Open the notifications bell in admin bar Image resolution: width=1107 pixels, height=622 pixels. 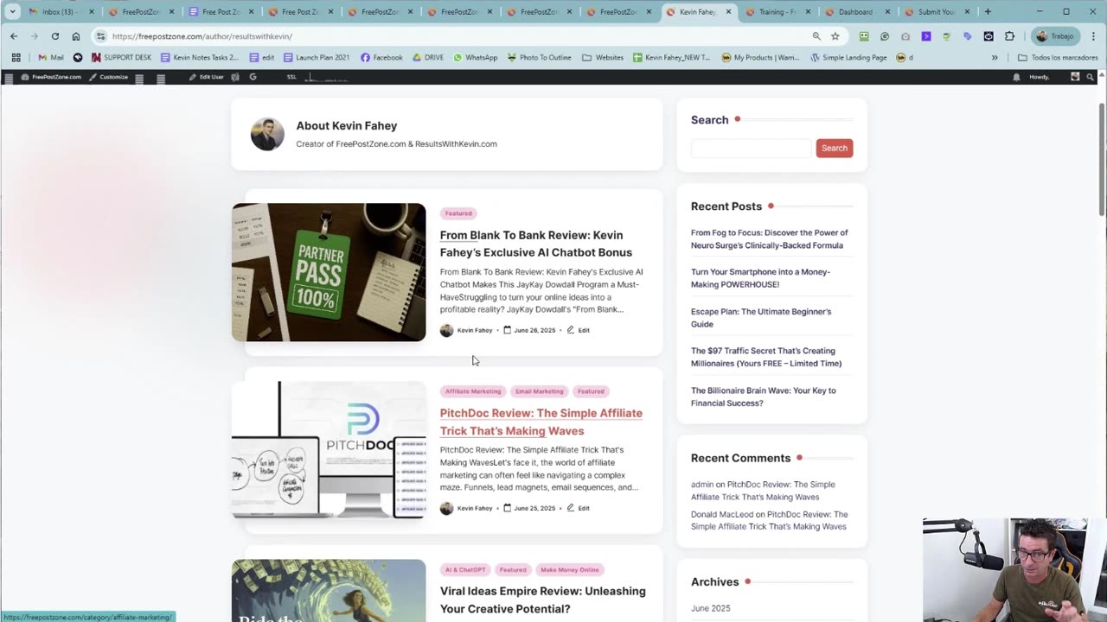pyautogui.click(x=1016, y=77)
